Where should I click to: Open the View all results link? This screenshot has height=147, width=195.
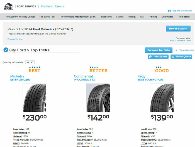[x=186, y=50]
